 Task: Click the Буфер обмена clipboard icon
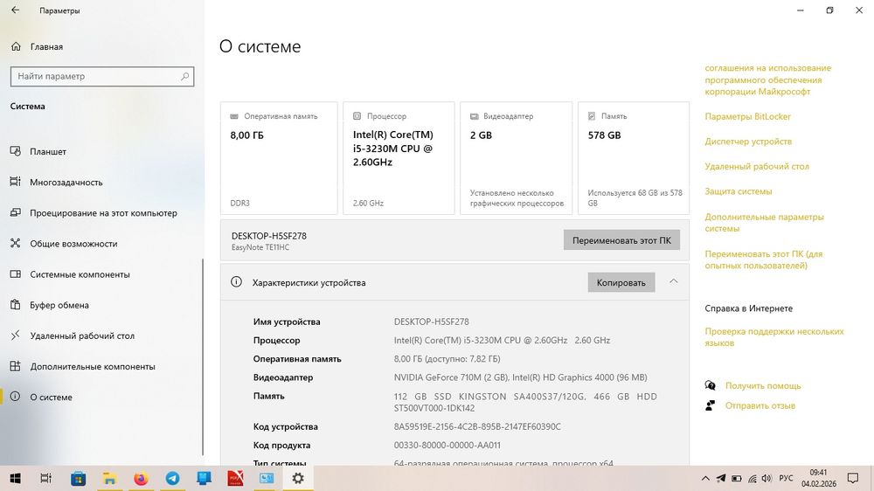(15, 304)
